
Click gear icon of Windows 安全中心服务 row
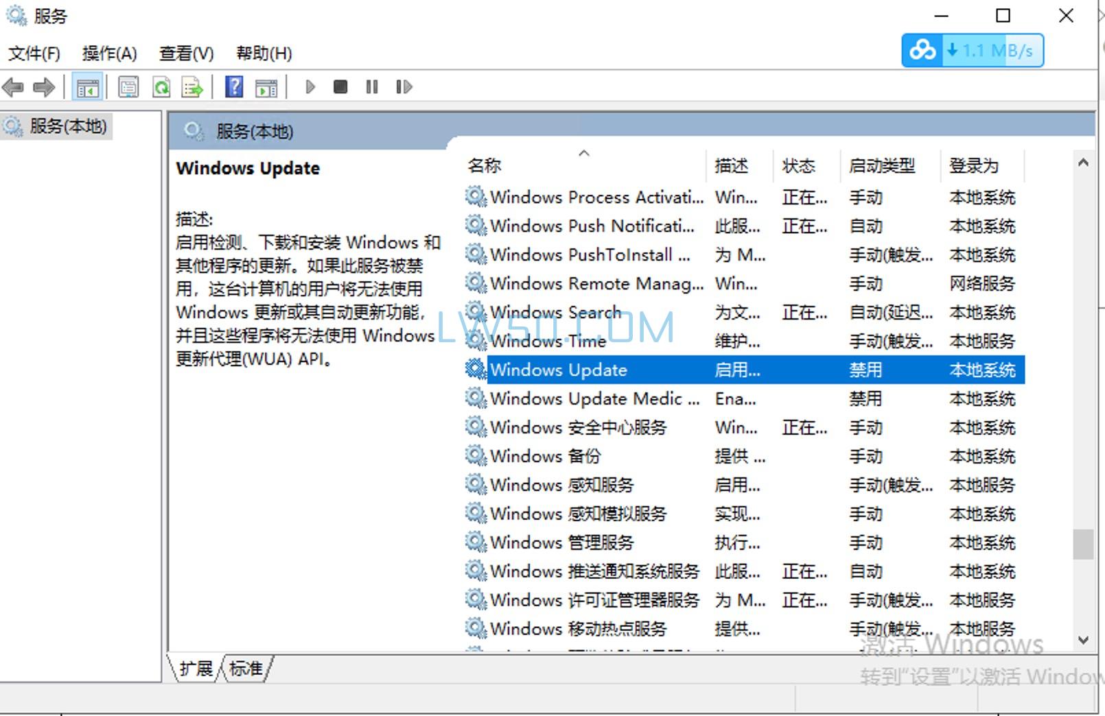[x=476, y=427]
